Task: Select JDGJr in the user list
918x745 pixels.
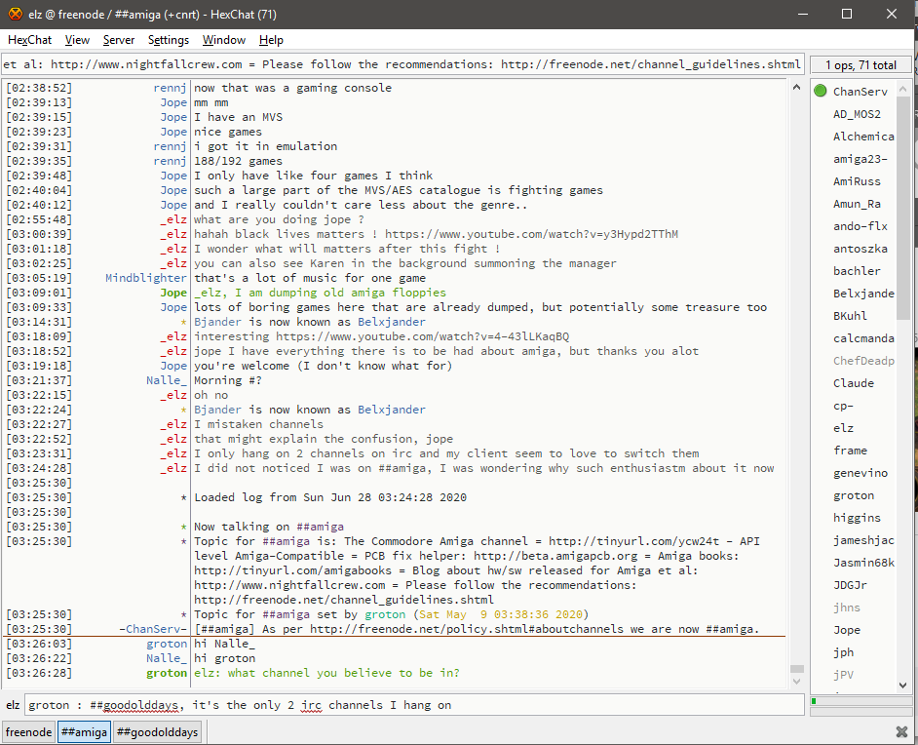Action: [x=850, y=585]
